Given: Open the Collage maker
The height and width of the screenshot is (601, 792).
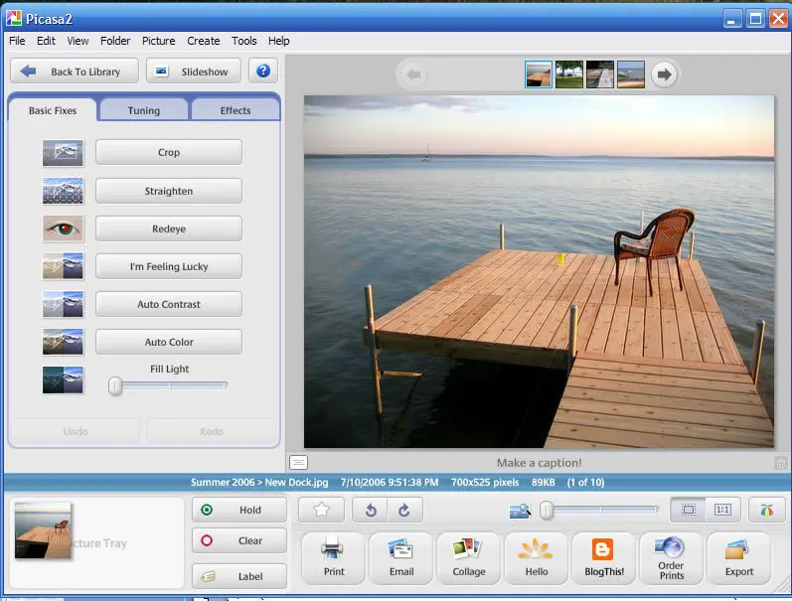Looking at the screenshot, I should [x=469, y=557].
